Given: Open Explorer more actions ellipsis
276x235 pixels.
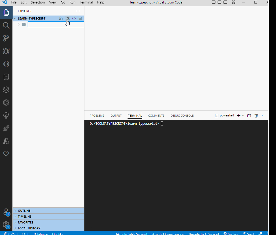Looking at the screenshot, I should coord(78,11).
